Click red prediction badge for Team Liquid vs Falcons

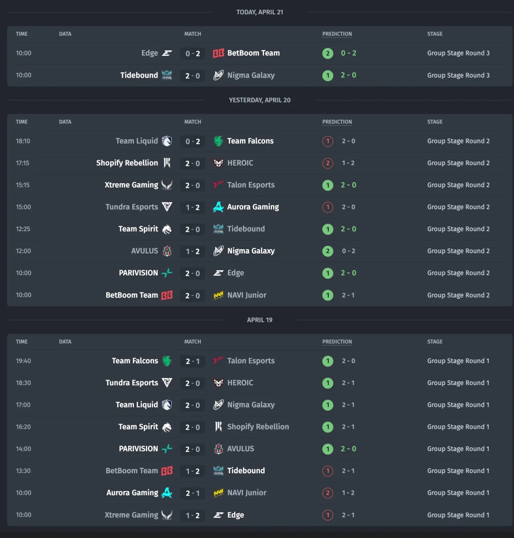(x=328, y=141)
